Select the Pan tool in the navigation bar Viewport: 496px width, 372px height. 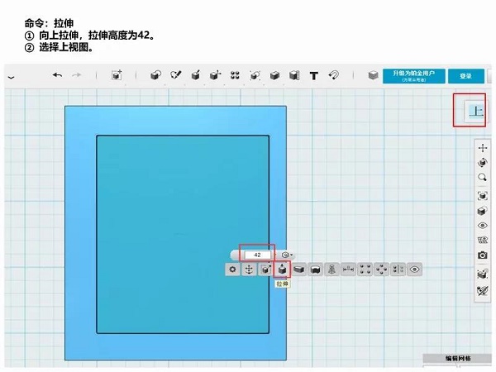click(x=483, y=147)
